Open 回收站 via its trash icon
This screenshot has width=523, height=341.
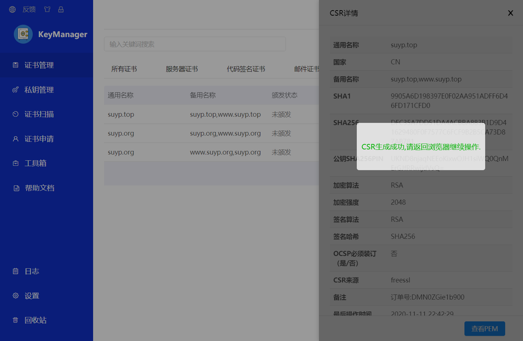15,320
